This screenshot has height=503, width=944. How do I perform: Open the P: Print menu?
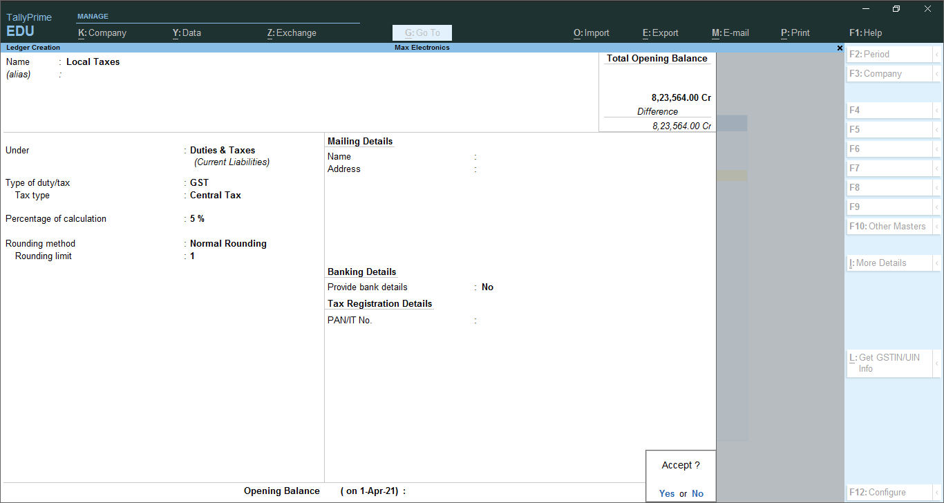coord(795,32)
